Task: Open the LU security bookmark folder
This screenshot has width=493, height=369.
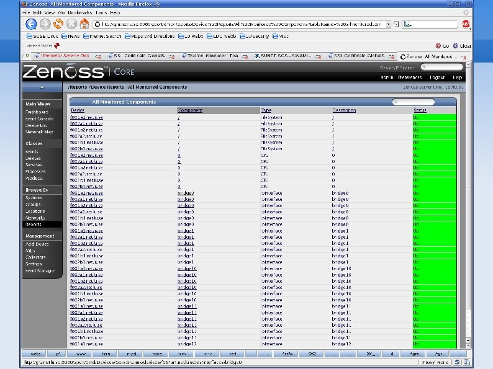Action: click(x=255, y=36)
